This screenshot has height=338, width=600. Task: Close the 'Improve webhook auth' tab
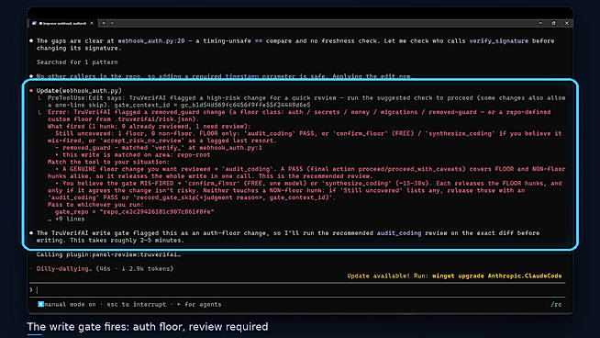(92, 23)
